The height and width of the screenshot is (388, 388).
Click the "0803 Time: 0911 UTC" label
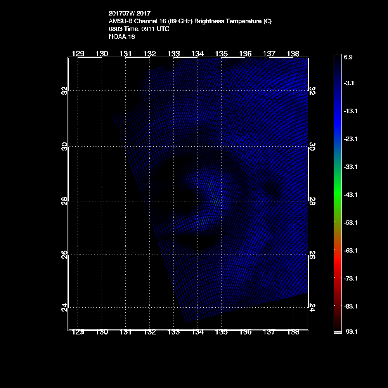point(139,29)
